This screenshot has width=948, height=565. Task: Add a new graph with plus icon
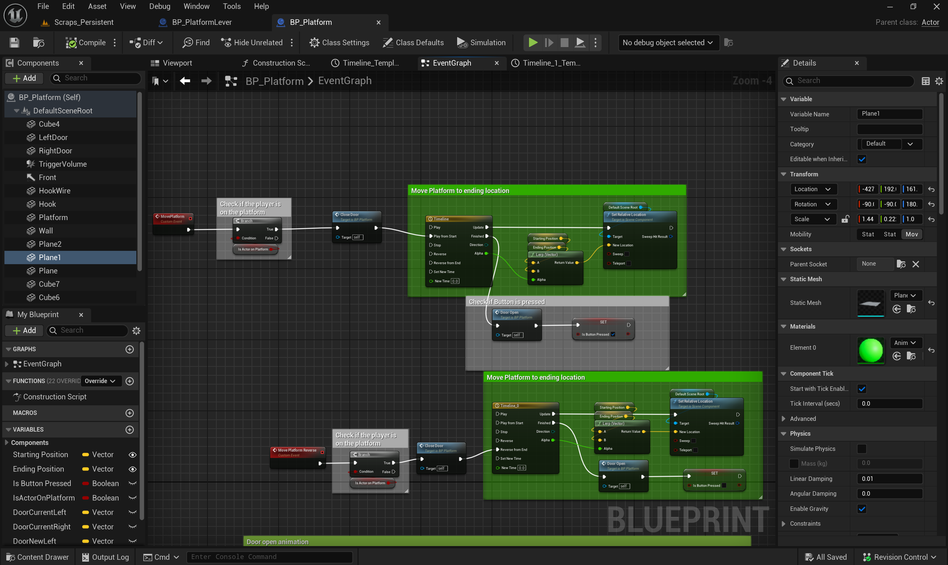click(129, 349)
